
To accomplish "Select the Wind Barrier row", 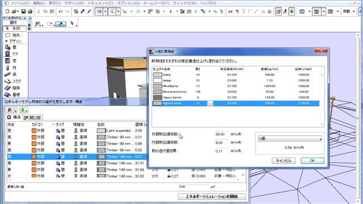I will tap(236, 86).
